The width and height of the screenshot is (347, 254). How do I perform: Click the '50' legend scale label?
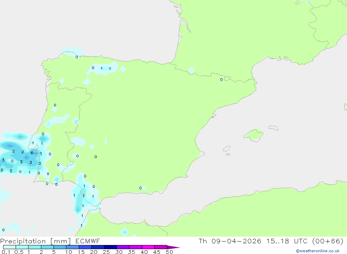click(x=169, y=252)
